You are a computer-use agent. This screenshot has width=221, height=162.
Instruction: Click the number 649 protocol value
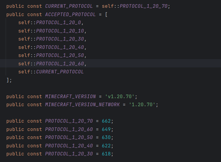pyautogui.click(x=106, y=129)
